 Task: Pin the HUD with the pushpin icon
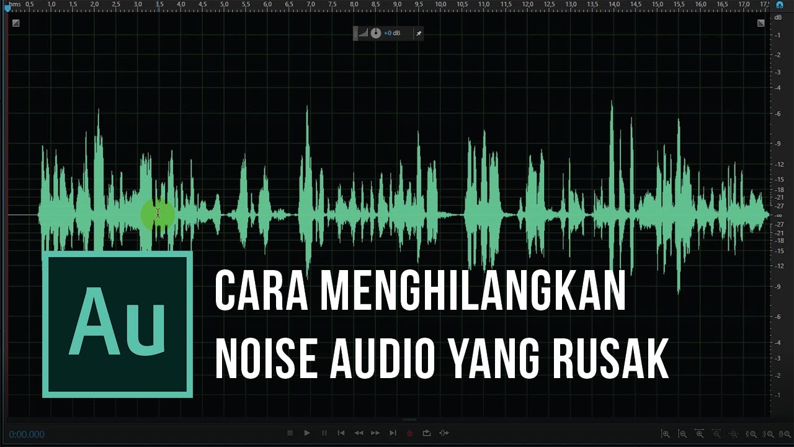point(419,33)
